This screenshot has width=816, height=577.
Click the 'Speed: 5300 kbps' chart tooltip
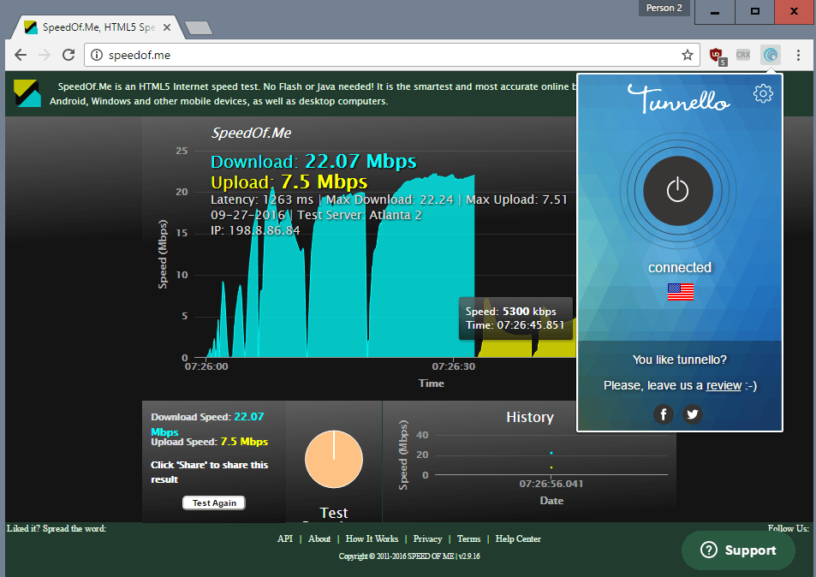515,318
